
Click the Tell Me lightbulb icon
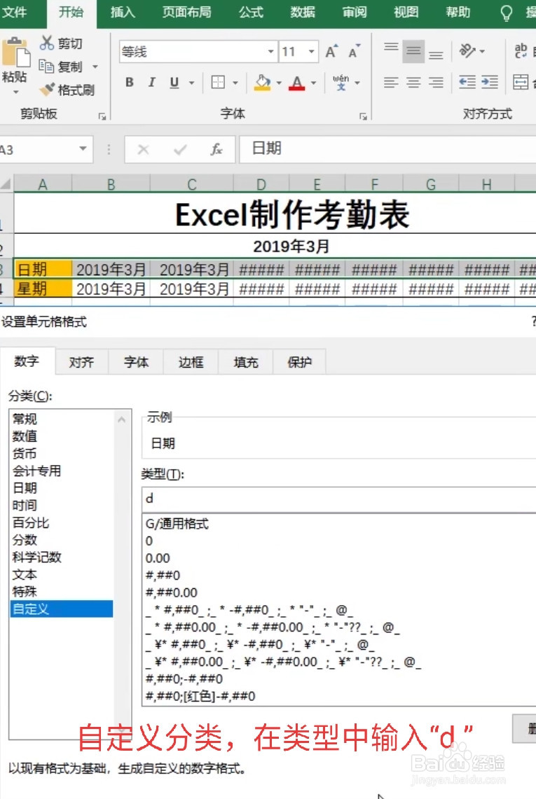506,12
